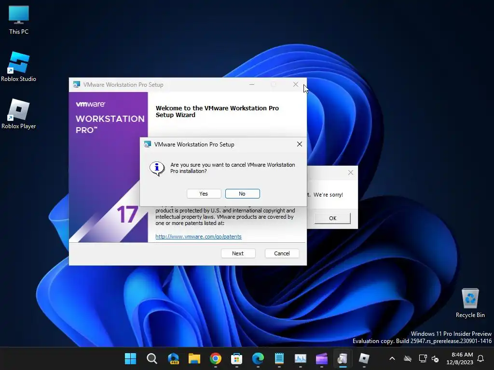Click the 'Welcome to the VMware Workstation Pro Setup Wizard' heading
This screenshot has height=370, width=494.
point(217,111)
